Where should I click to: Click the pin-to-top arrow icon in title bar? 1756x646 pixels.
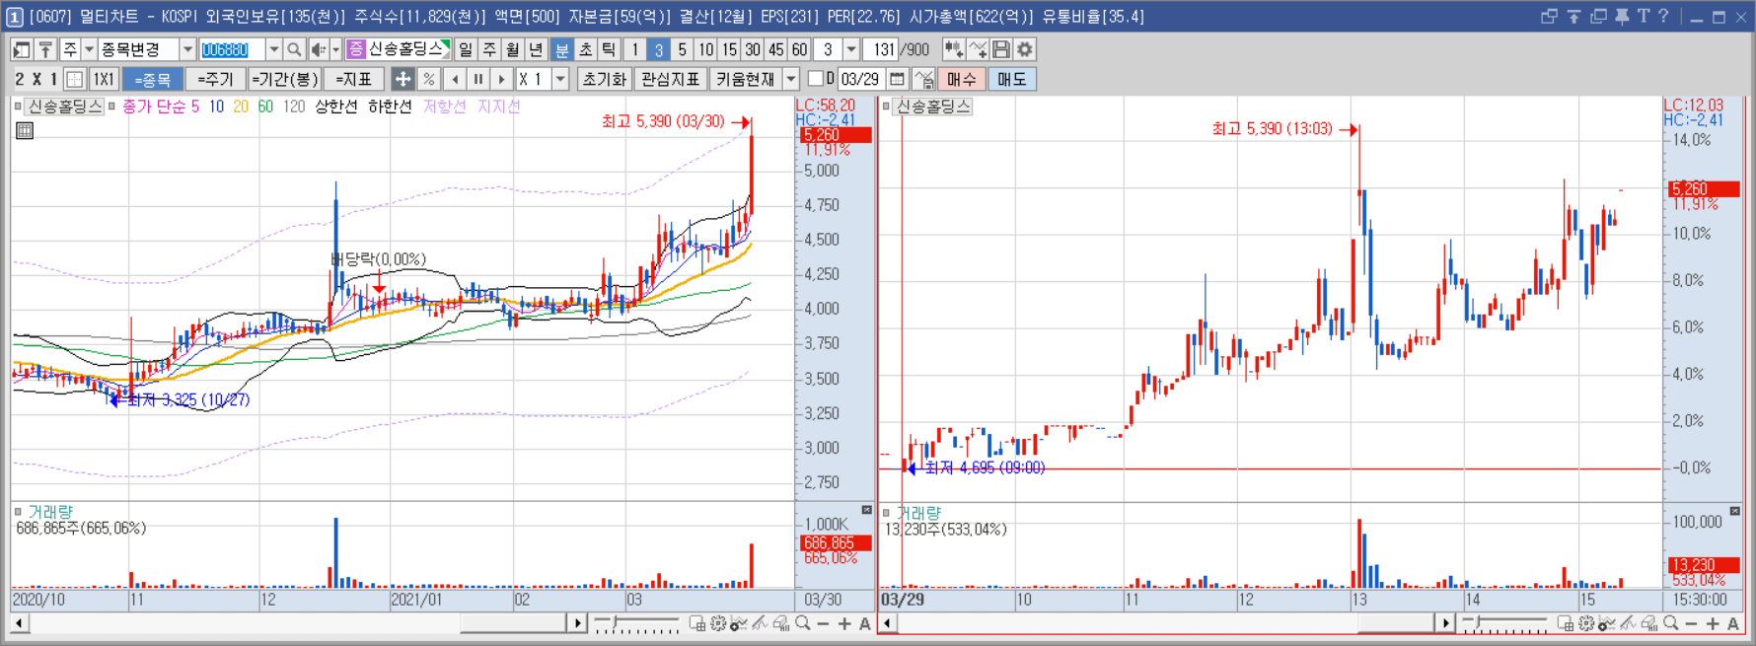click(x=1573, y=17)
